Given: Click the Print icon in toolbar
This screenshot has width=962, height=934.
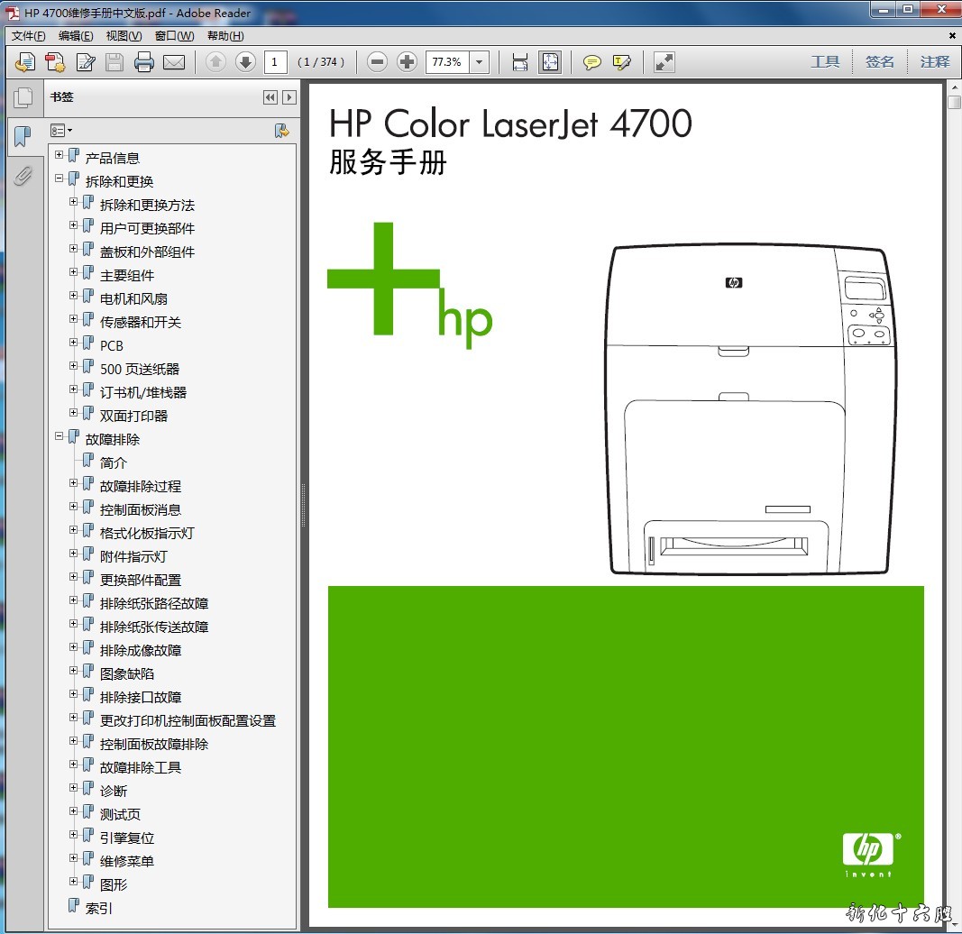Looking at the screenshot, I should tap(143, 62).
